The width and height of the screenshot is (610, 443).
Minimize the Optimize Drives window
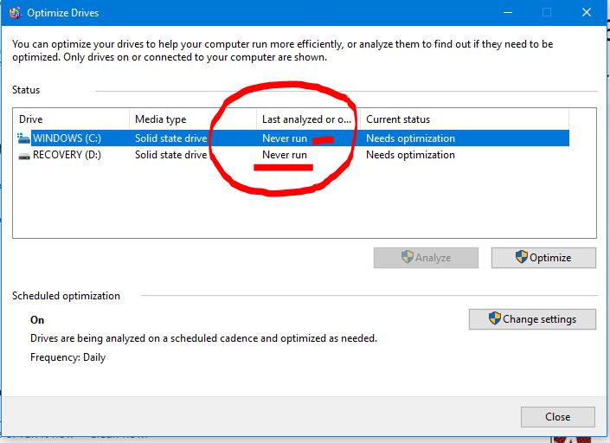click(x=508, y=12)
